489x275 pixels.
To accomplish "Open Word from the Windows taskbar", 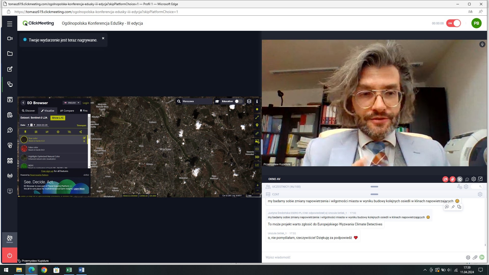I will click(x=81, y=270).
